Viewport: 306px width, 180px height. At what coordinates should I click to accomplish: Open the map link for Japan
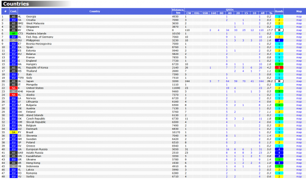[299, 81]
